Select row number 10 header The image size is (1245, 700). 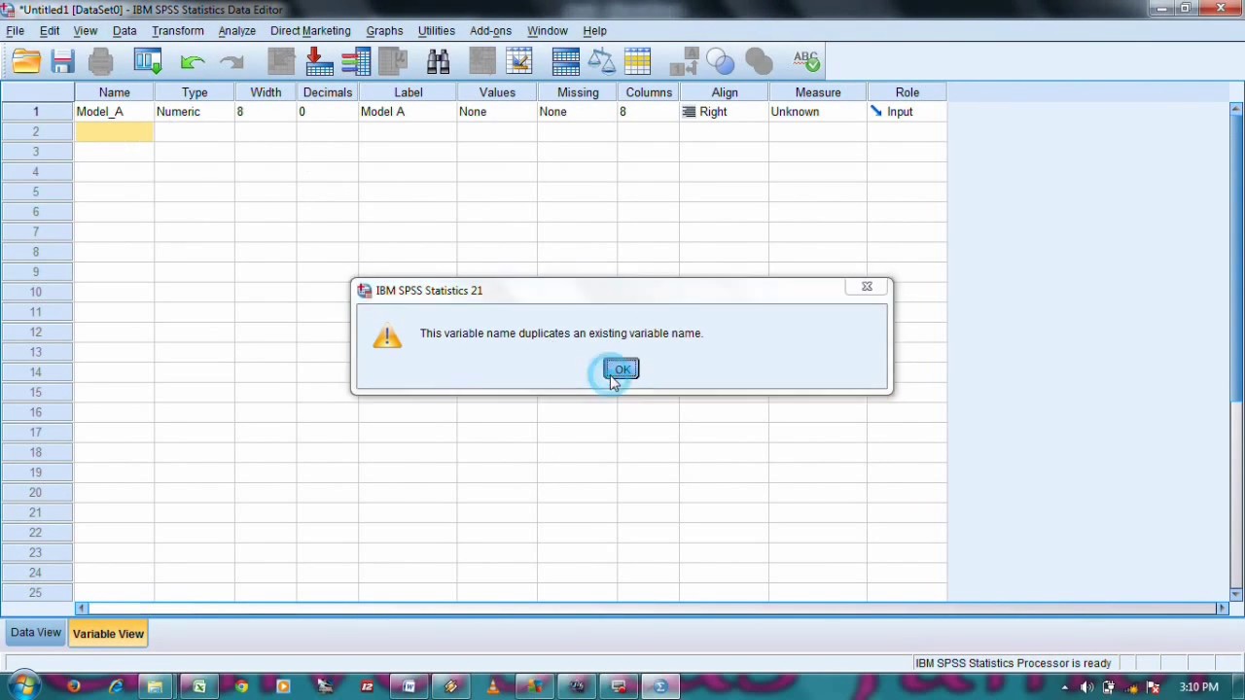point(36,292)
